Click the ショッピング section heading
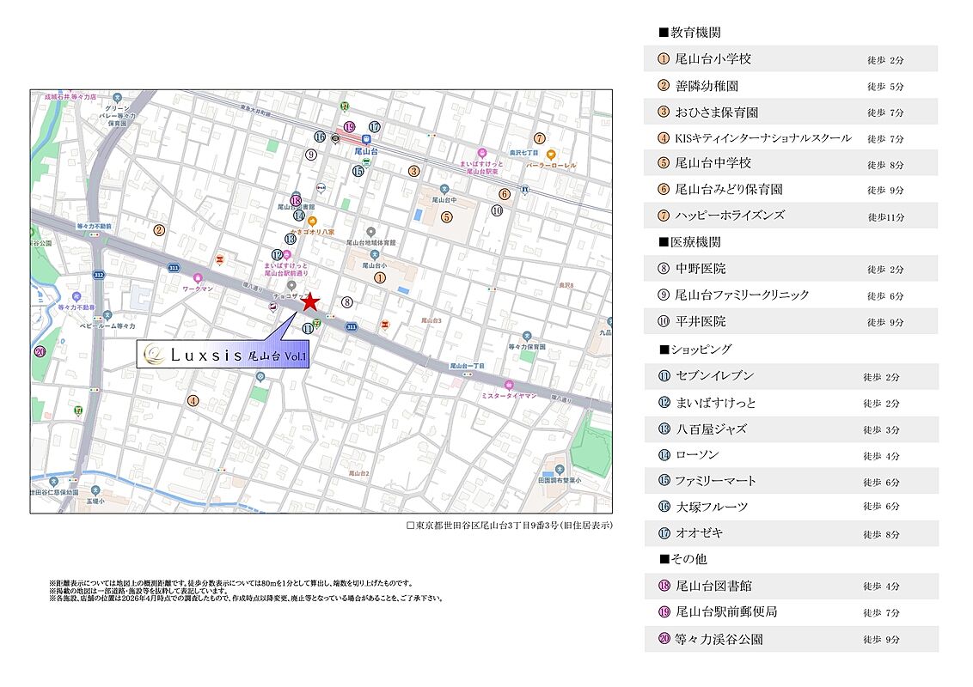The width and height of the screenshot is (973, 687). [695, 350]
